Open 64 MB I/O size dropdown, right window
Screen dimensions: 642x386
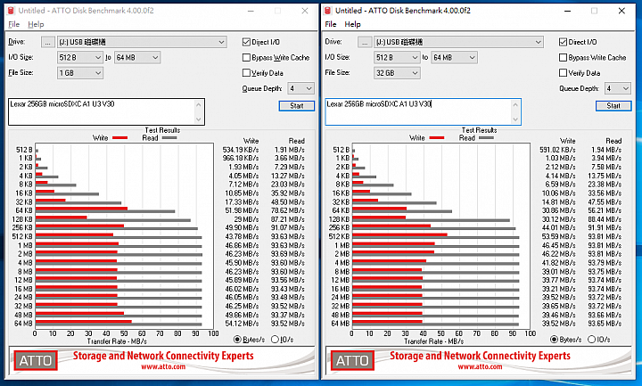click(x=454, y=58)
